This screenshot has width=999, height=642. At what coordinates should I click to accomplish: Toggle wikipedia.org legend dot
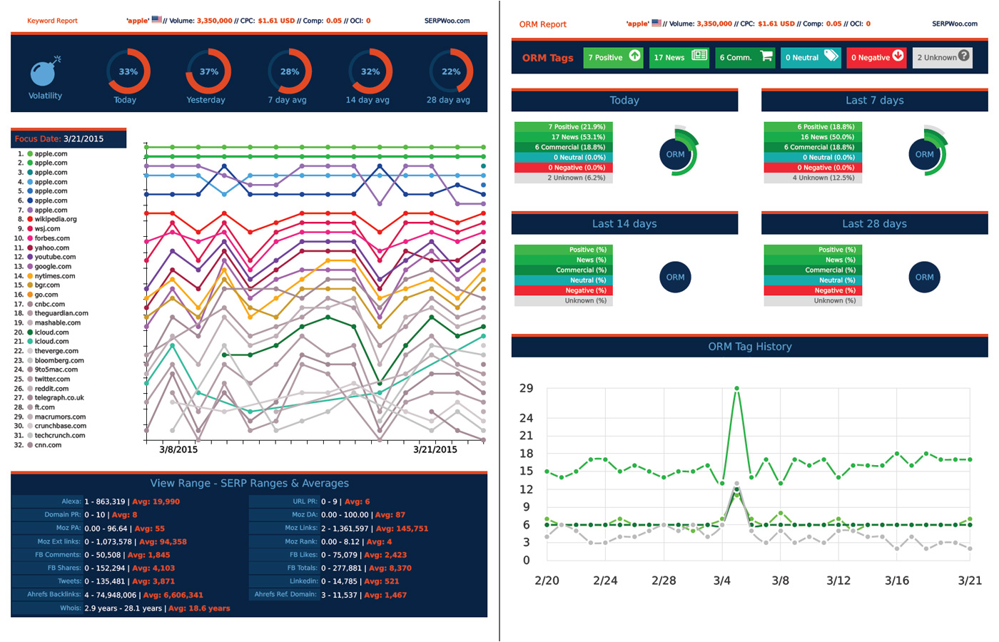pos(30,219)
